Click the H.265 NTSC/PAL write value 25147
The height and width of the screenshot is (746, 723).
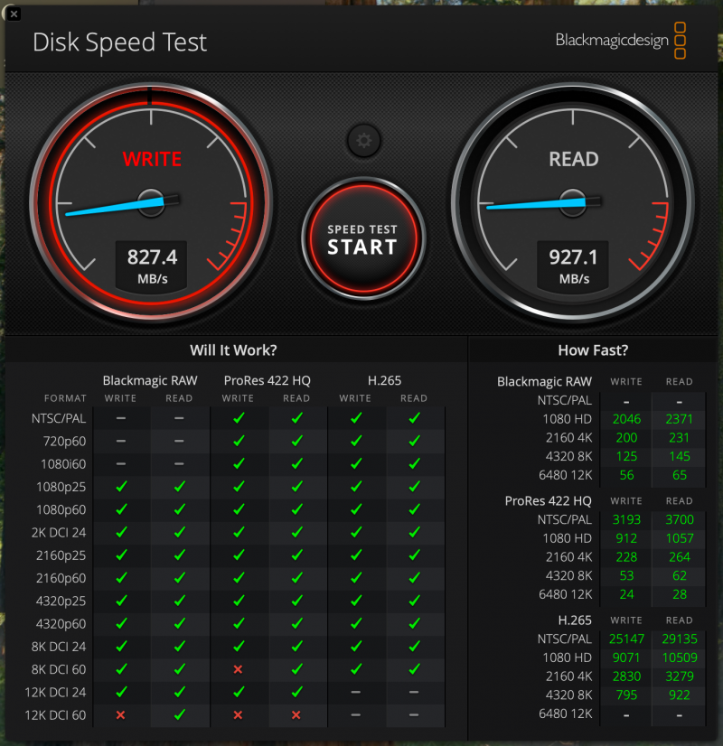[624, 638]
